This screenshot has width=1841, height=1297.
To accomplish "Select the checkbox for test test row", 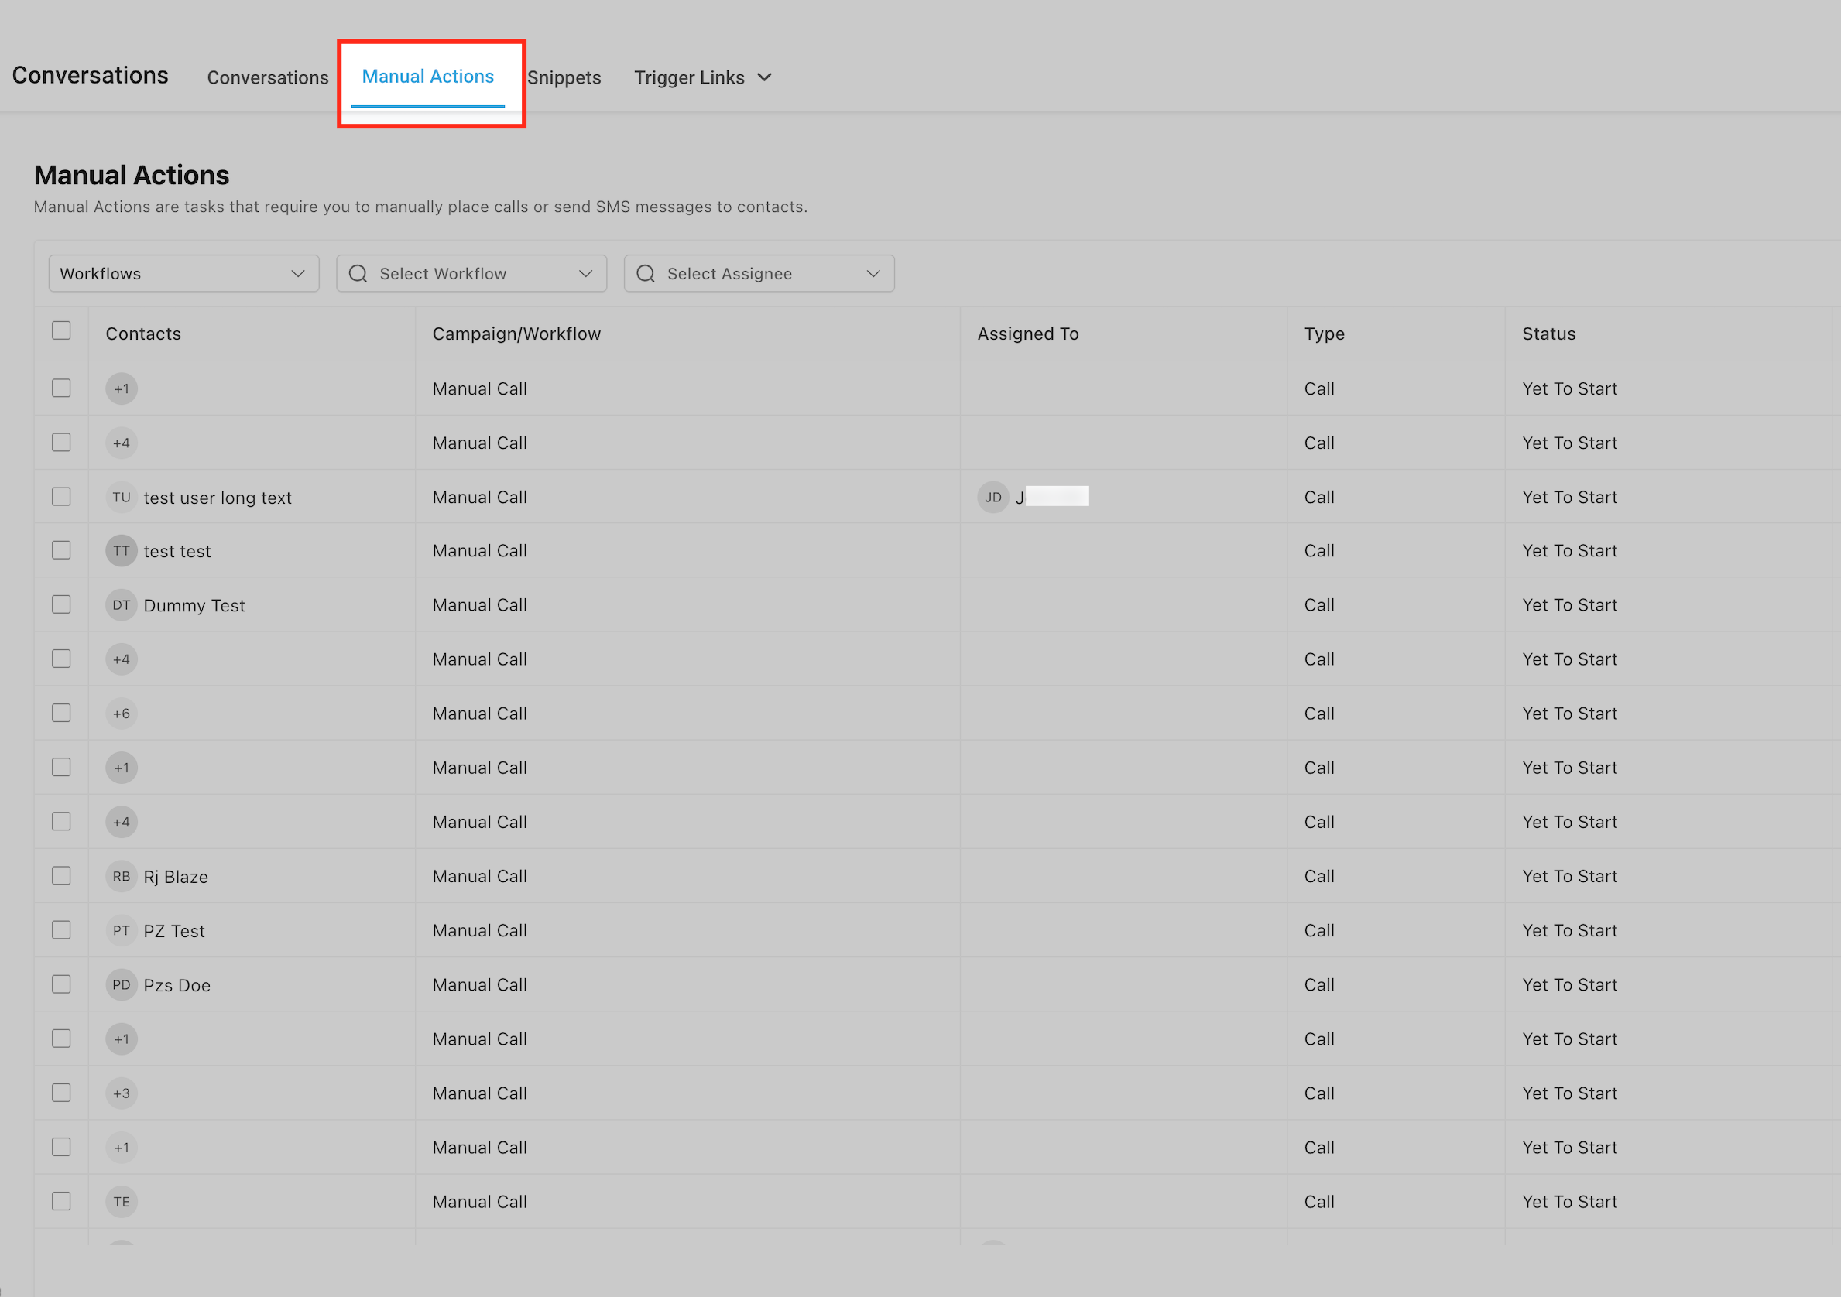I will (61, 551).
